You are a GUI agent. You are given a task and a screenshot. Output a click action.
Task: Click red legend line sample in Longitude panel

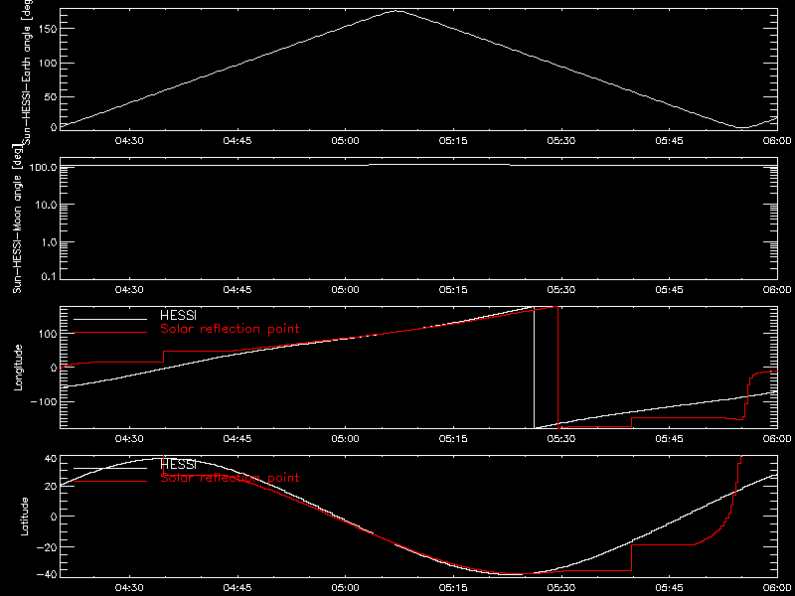click(110, 333)
